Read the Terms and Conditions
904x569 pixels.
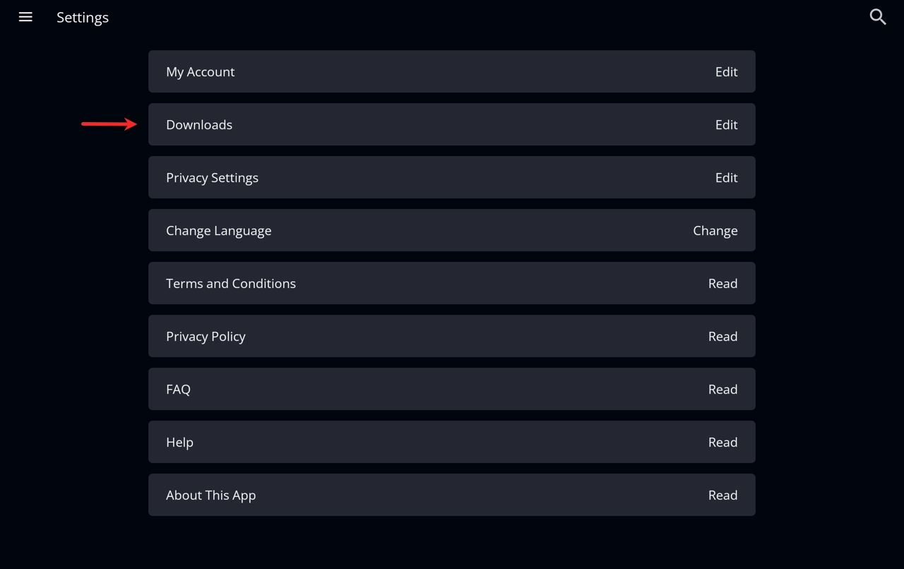click(722, 283)
